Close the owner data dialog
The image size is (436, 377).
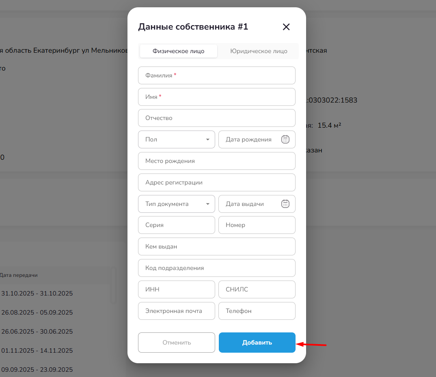pos(286,27)
